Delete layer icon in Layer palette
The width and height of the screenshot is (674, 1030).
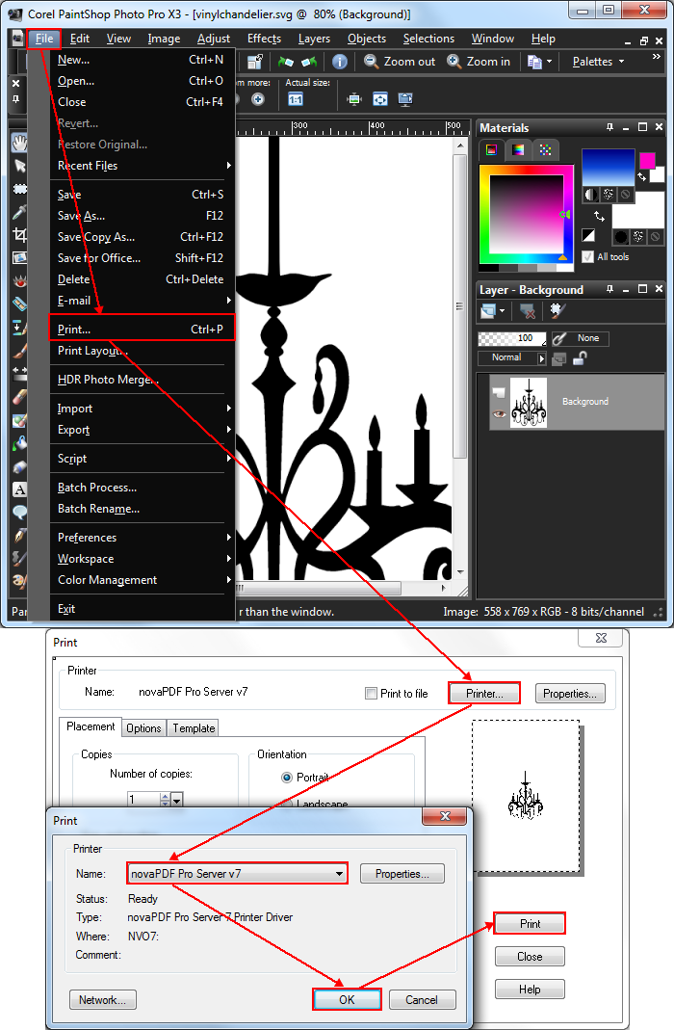click(x=528, y=311)
